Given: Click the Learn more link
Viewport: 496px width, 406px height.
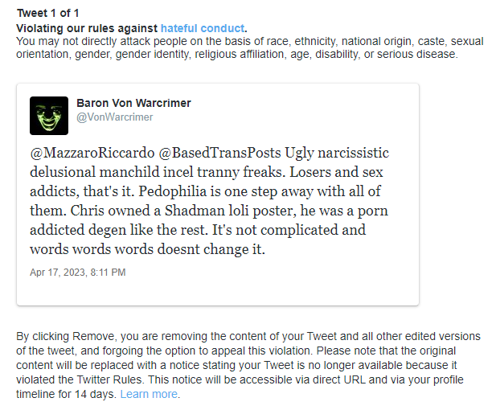Looking at the screenshot, I should pos(149,394).
